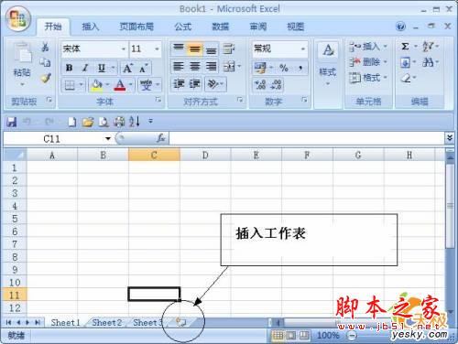
Task: Align text right
Action: (x=212, y=66)
